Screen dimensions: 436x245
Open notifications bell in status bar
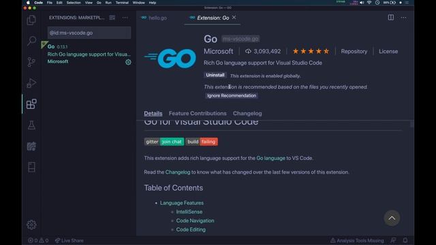(405, 240)
